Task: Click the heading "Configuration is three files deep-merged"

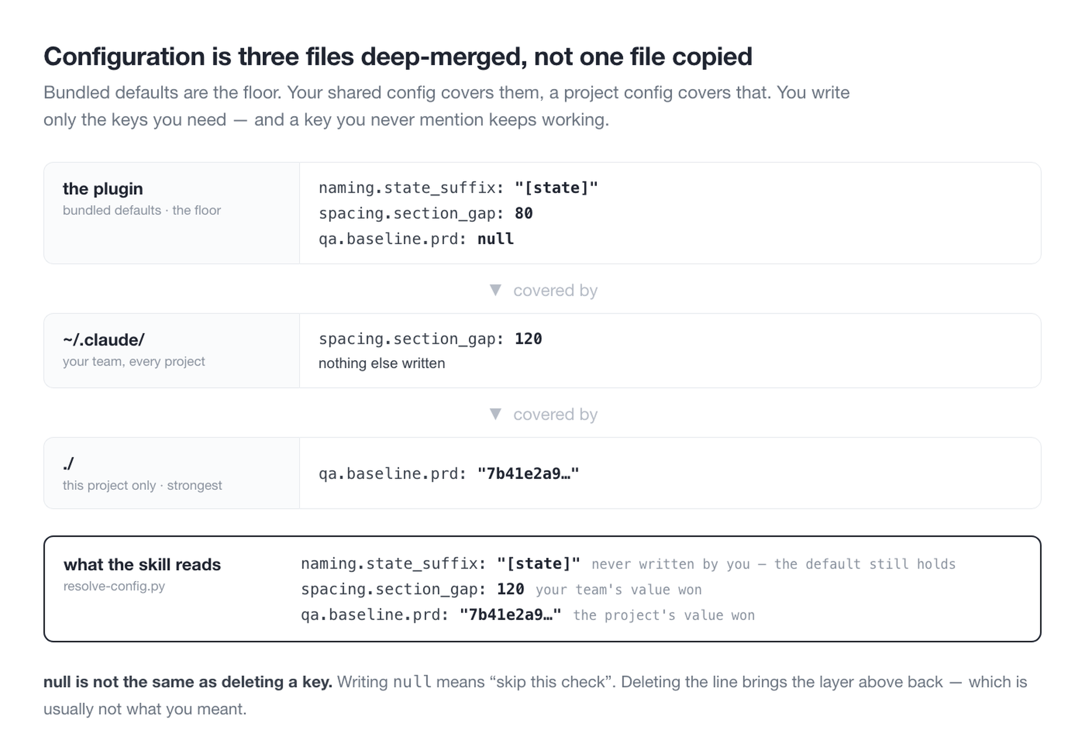Action: 398,57
